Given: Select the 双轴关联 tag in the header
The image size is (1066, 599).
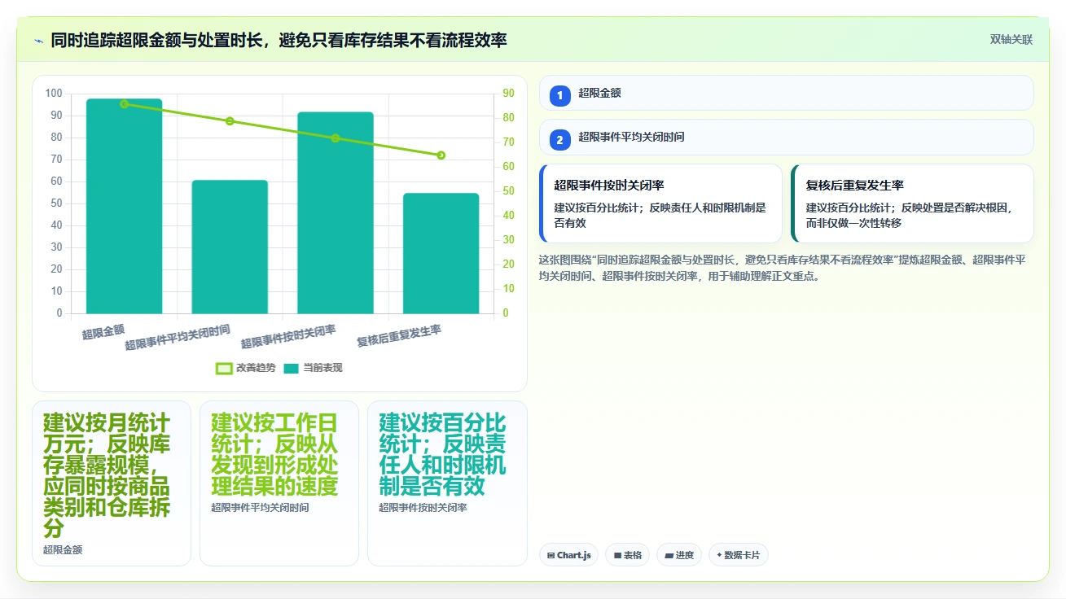Looking at the screenshot, I should coord(1011,40).
